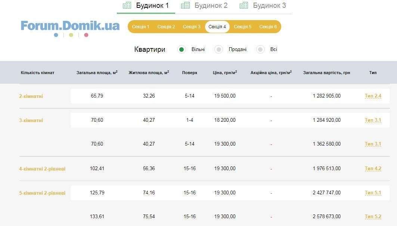The width and height of the screenshot is (397, 226).
Task: Choose Секція 5 in section selector
Action: click(242, 27)
